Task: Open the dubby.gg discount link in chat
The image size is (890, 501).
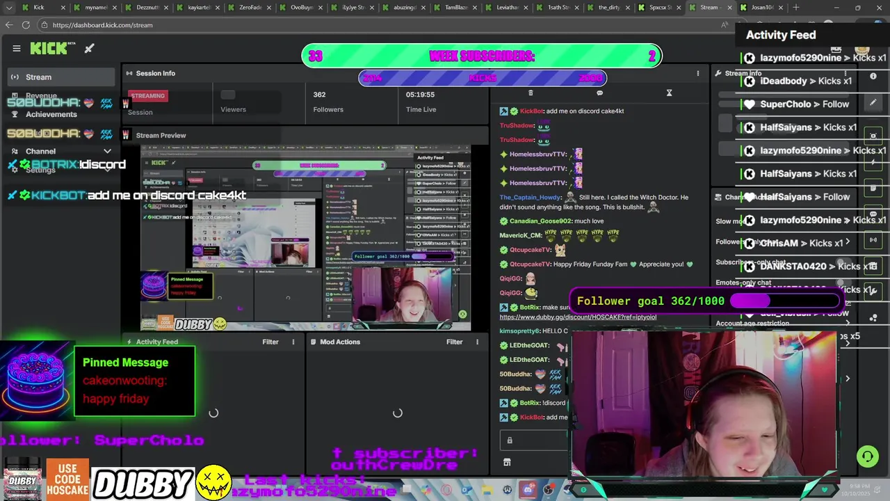Action: pyautogui.click(x=578, y=317)
